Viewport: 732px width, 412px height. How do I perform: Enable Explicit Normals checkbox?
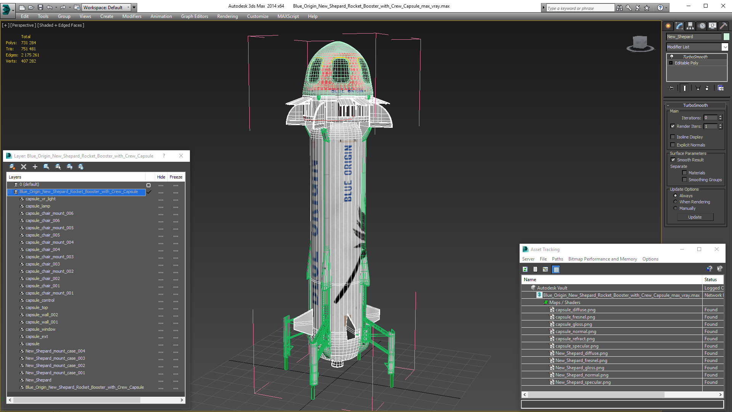point(673,145)
